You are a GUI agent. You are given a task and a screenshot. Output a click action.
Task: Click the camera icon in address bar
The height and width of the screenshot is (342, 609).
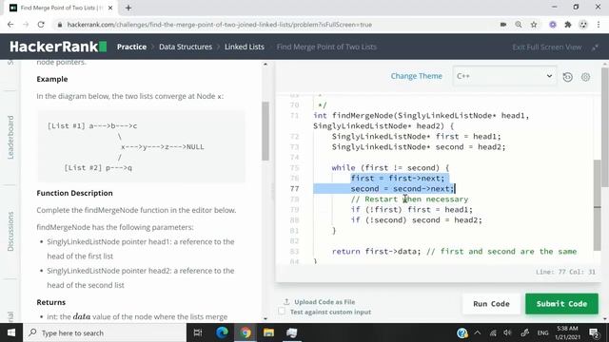coord(503,25)
